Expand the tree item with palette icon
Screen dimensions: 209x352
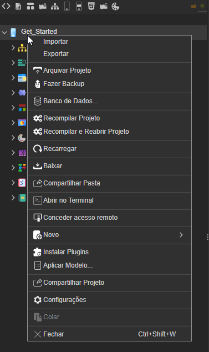click(x=13, y=138)
